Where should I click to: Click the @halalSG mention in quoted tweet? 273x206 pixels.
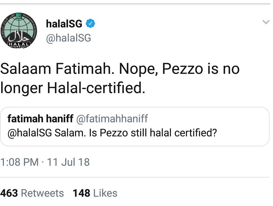[x=30, y=133]
